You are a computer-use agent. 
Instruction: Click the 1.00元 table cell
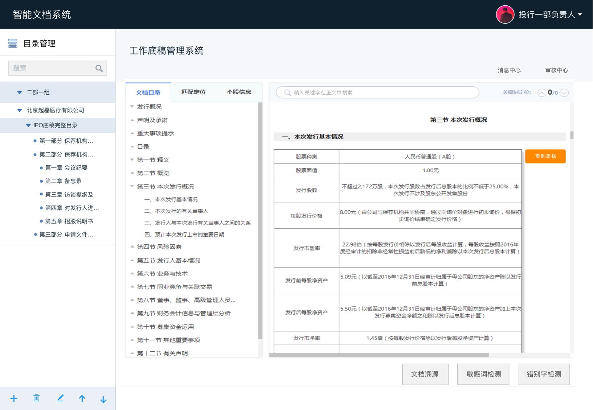[x=430, y=170]
